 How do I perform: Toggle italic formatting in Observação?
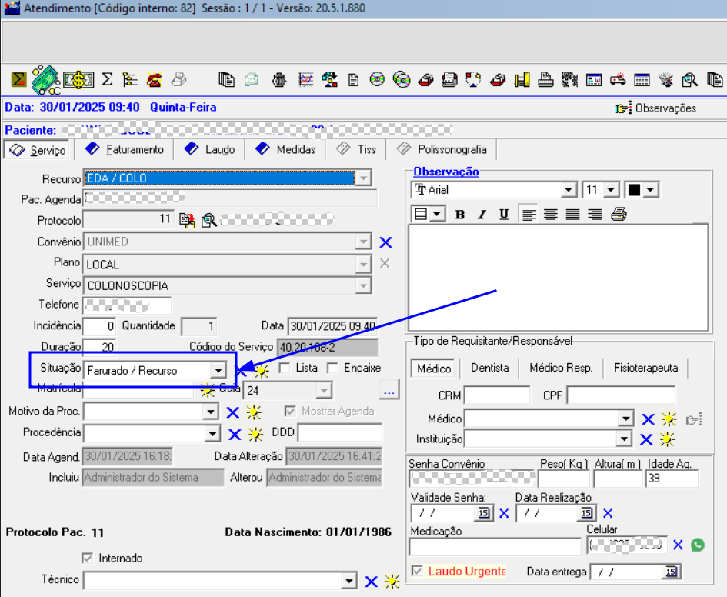[482, 214]
